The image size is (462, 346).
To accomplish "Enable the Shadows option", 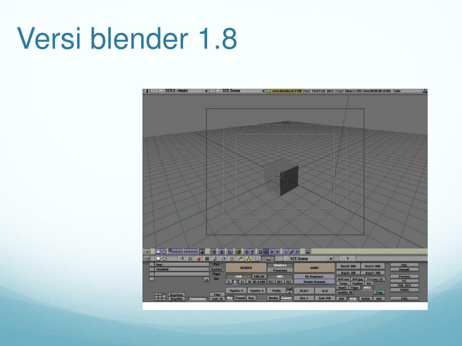I will point(280,265).
